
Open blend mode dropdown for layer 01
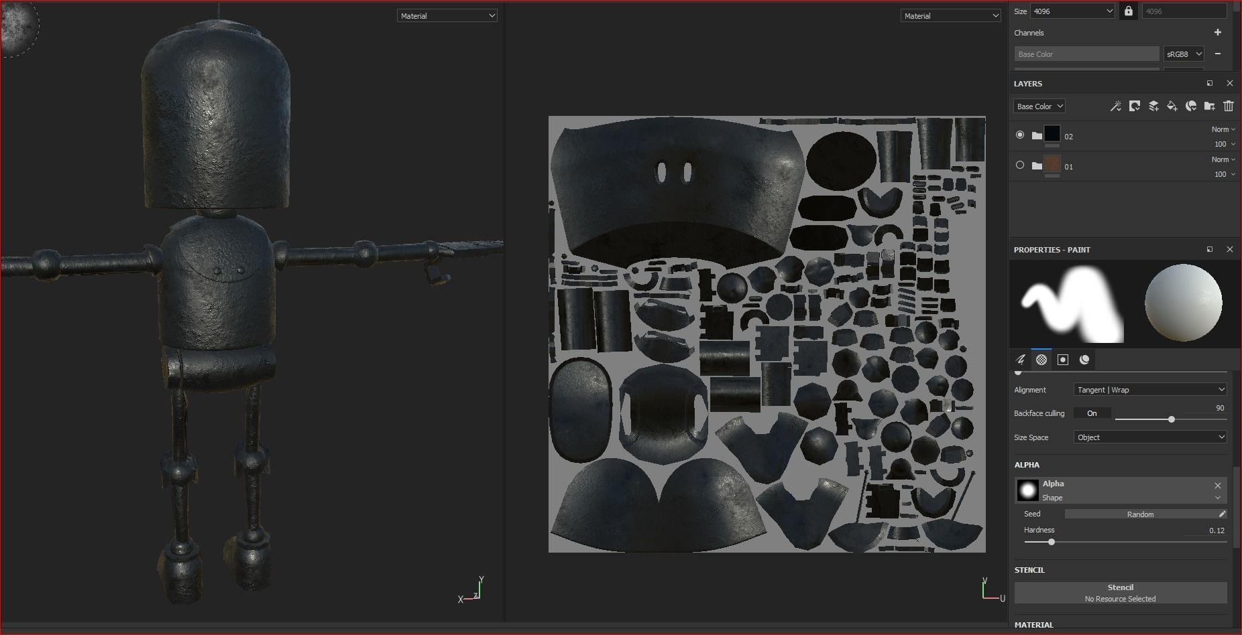point(1223,159)
